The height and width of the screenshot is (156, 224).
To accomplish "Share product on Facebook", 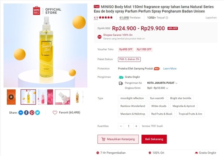I will (x=26, y=113).
